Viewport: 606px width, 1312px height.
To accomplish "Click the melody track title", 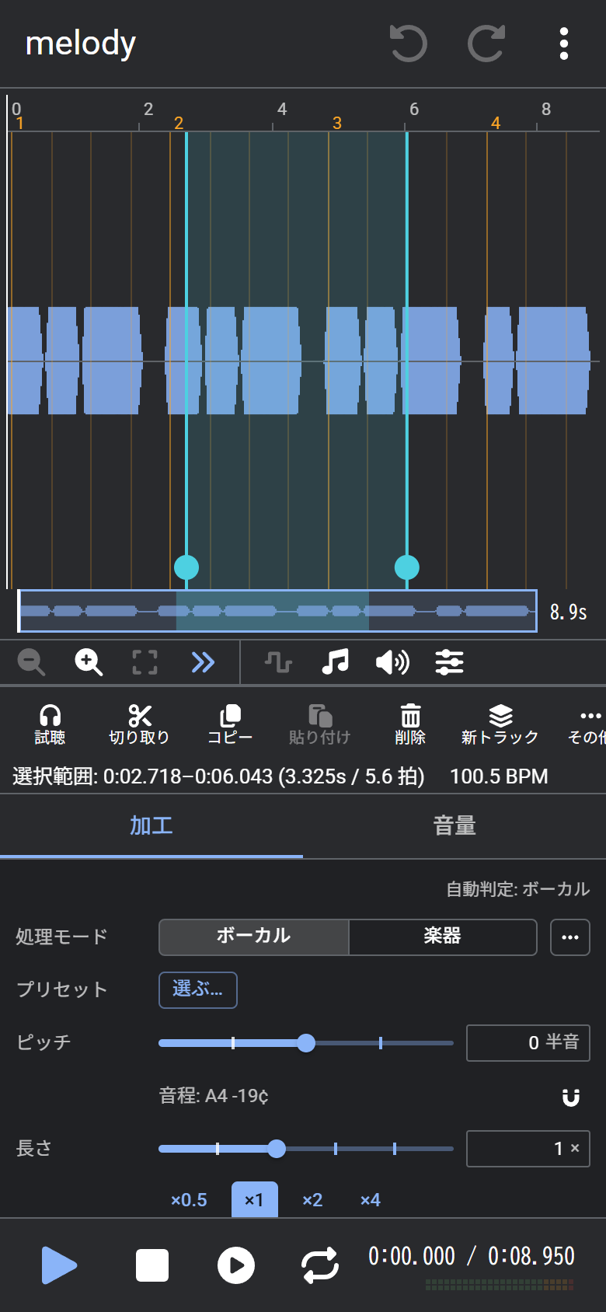I will point(81,44).
